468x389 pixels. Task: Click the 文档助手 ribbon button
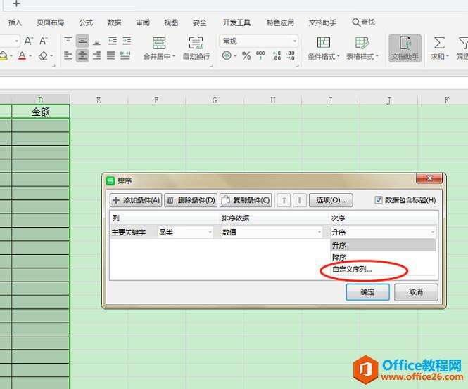pos(405,48)
